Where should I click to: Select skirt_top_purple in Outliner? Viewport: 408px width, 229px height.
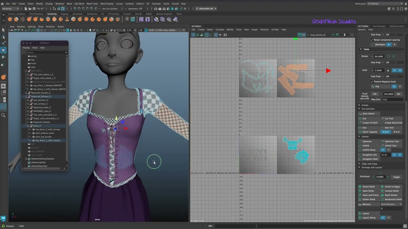44,137
